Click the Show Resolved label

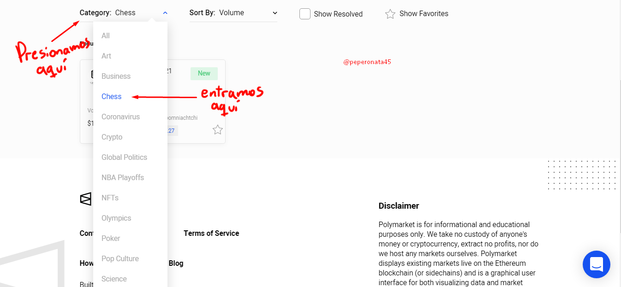coord(338,14)
